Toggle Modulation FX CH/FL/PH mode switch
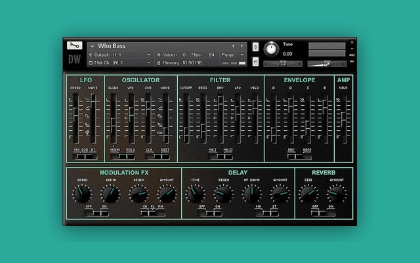420x263 pixels. (x=153, y=213)
